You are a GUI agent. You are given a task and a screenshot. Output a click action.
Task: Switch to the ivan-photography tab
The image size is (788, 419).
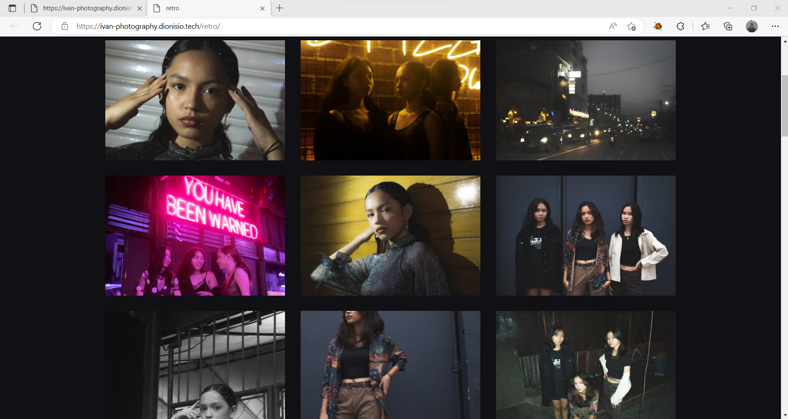click(87, 8)
